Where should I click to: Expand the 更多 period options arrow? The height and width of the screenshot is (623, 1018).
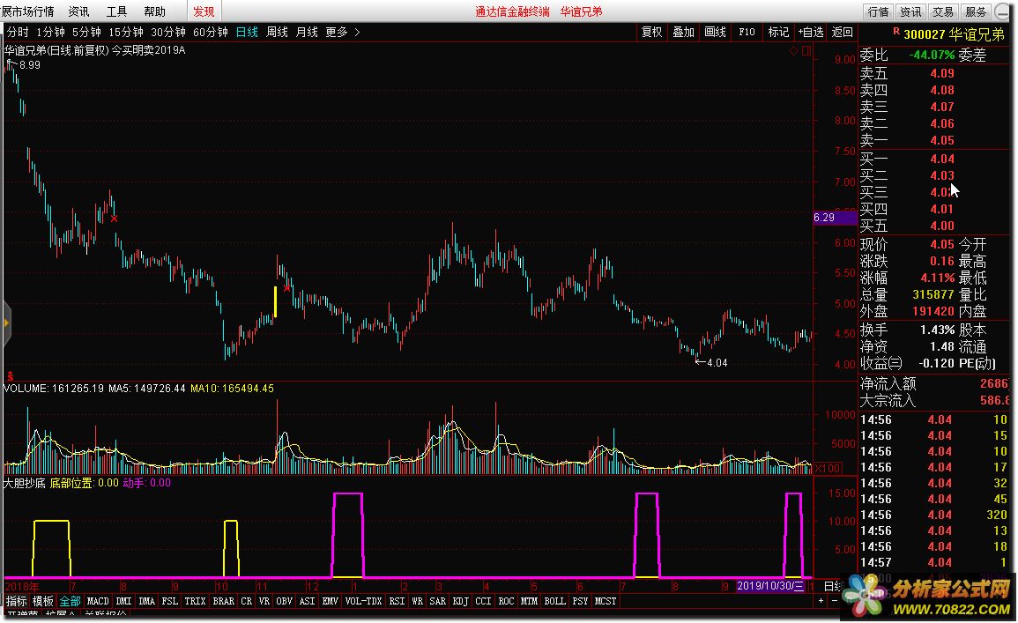pos(357,32)
